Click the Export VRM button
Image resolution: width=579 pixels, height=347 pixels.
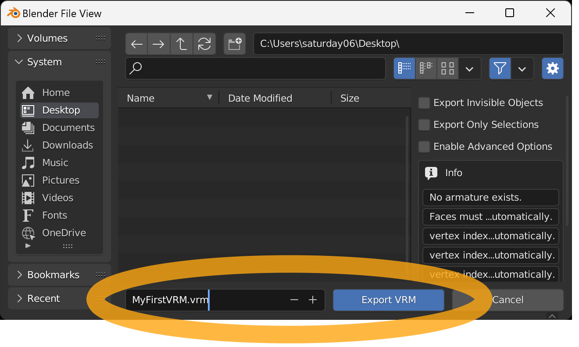[389, 300]
